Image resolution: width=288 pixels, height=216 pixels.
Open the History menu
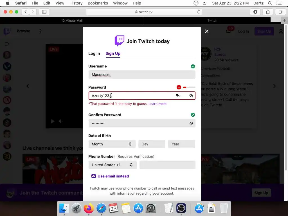coord(76,3)
